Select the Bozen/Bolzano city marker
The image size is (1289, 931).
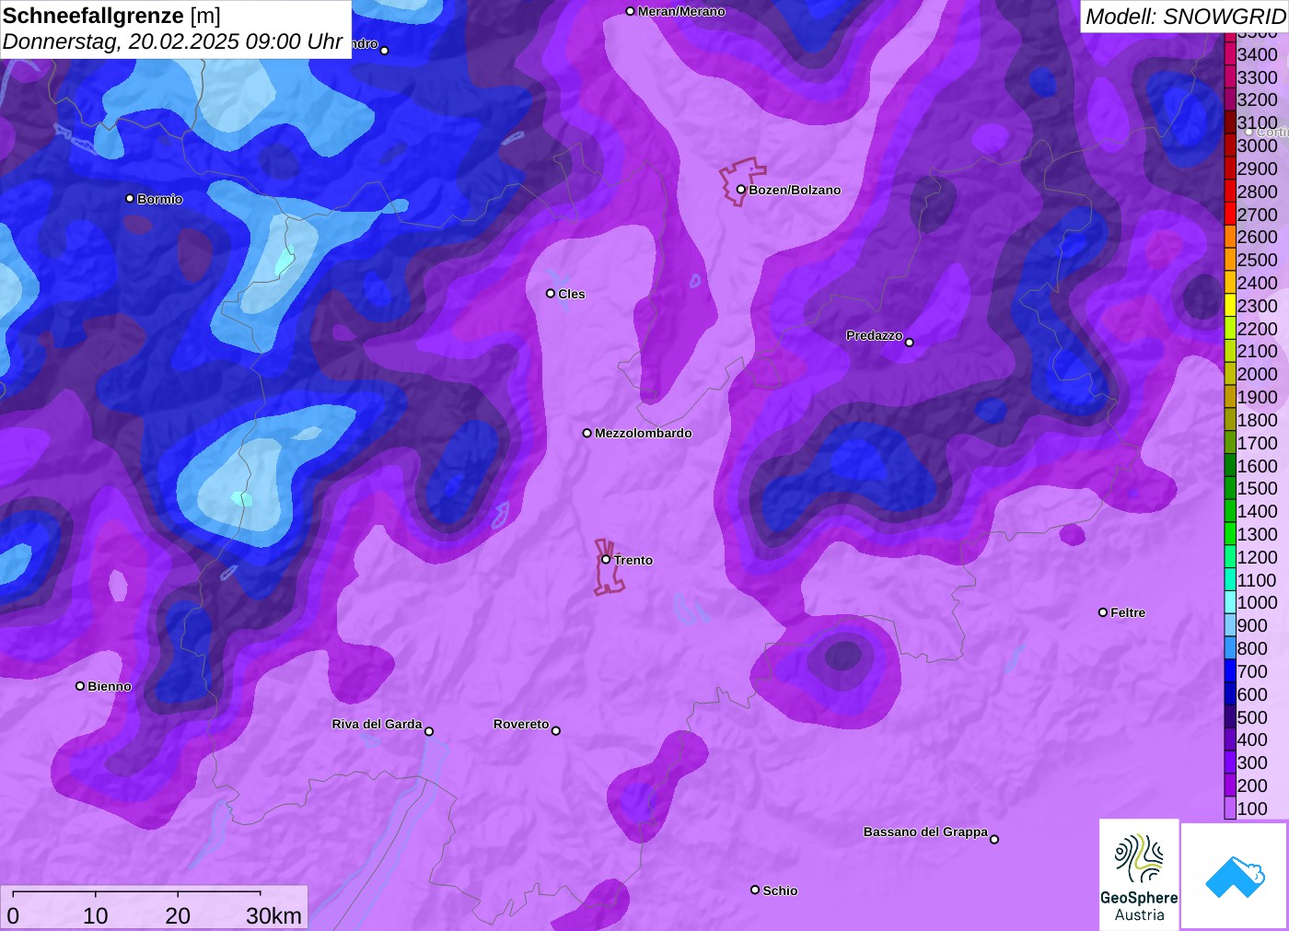click(740, 190)
